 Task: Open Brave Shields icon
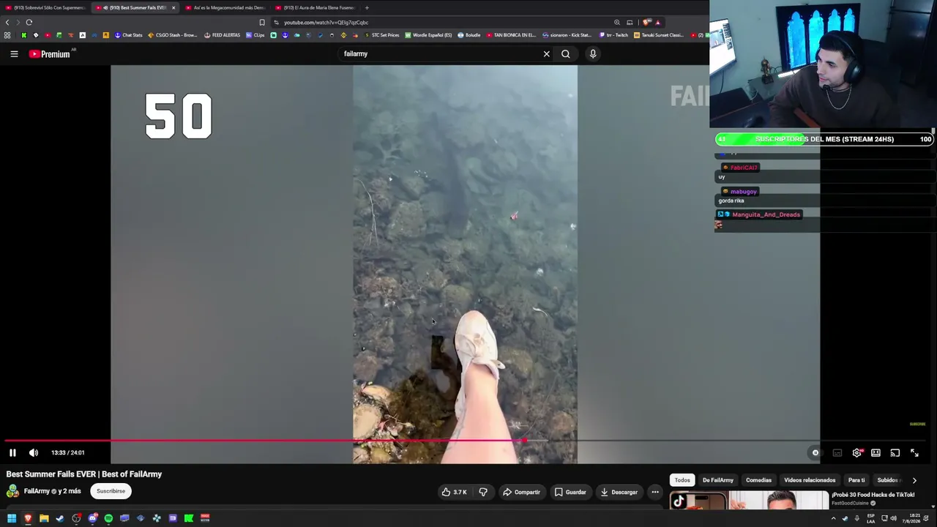[647, 22]
